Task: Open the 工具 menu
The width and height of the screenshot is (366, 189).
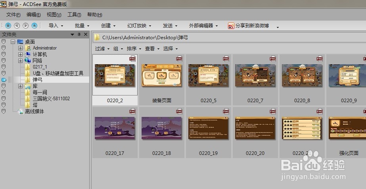Action: coord(74,15)
